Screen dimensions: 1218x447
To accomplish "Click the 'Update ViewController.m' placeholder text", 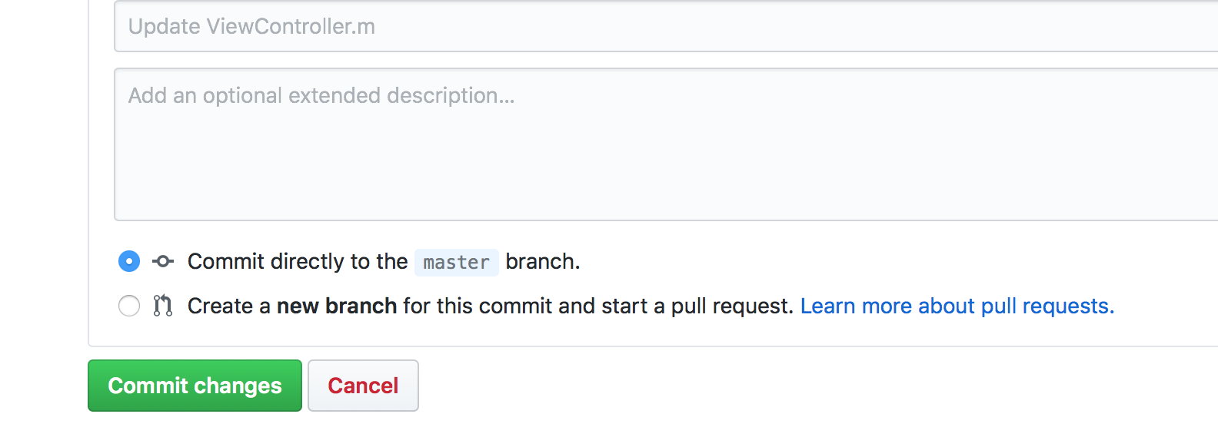I will (x=251, y=27).
